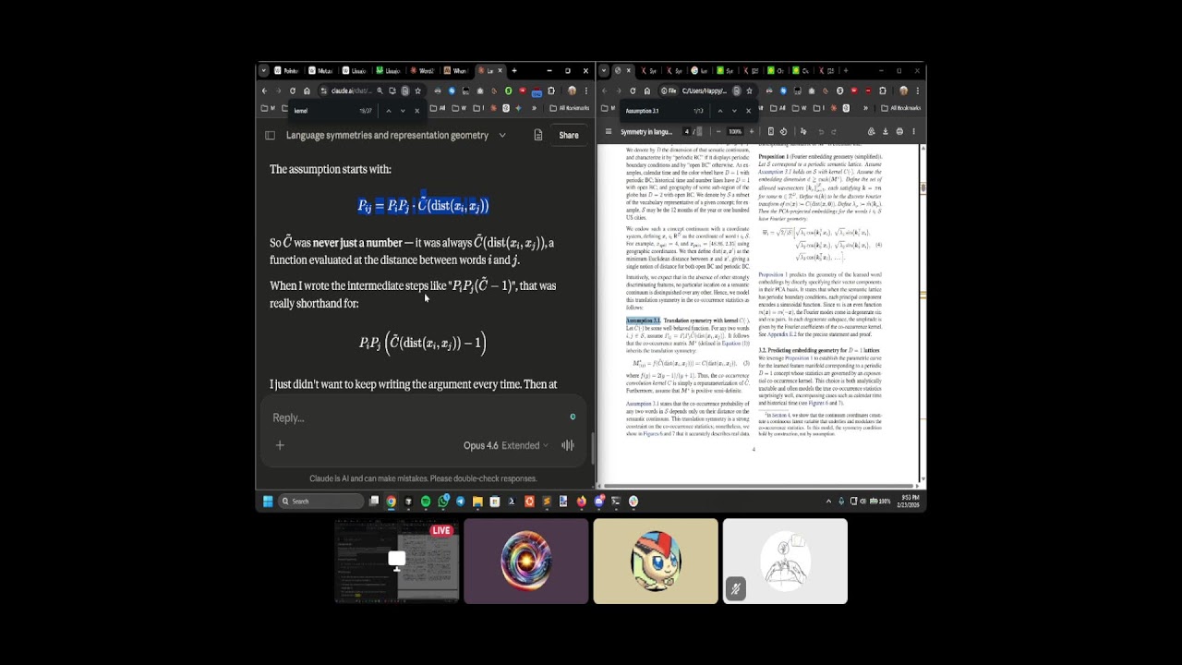This screenshot has width=1182, height=665.
Task: Zoom in the PDF with plus button
Action: (751, 131)
